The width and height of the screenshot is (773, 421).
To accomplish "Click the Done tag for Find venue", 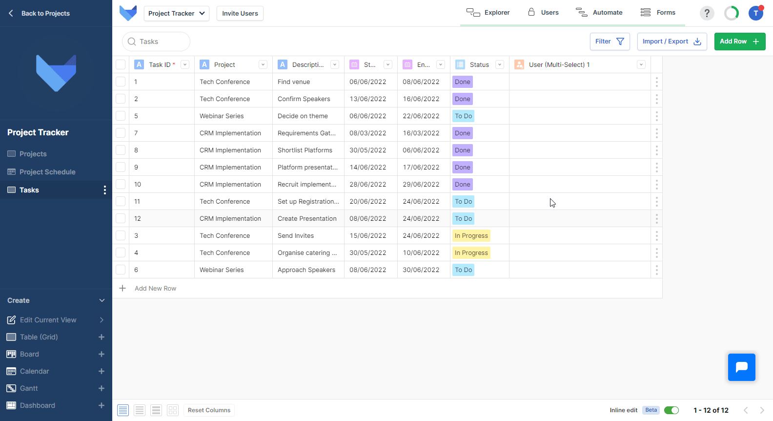I will pyautogui.click(x=463, y=82).
